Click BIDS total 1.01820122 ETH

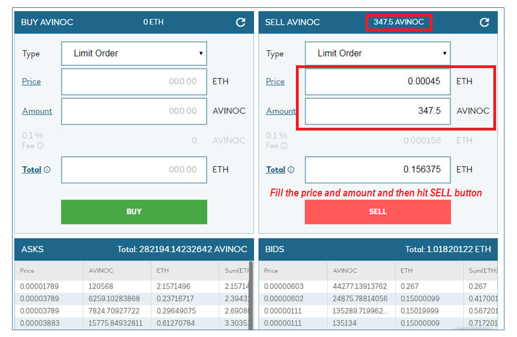click(x=448, y=249)
